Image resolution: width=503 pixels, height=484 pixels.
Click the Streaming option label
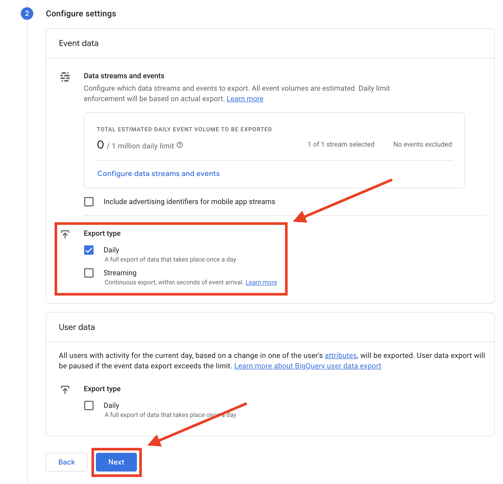(120, 273)
